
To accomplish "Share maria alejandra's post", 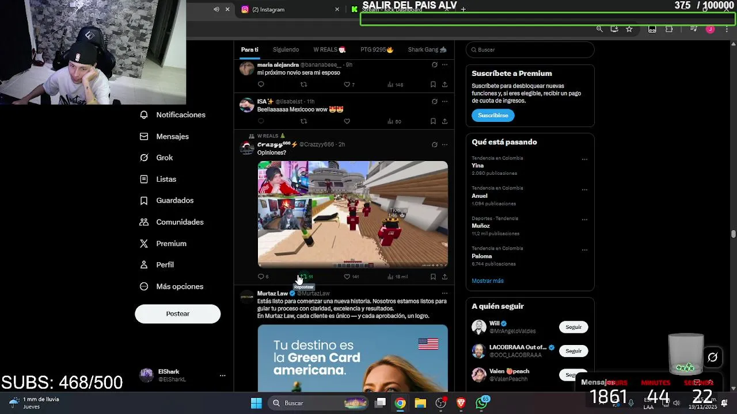I will pos(445,85).
